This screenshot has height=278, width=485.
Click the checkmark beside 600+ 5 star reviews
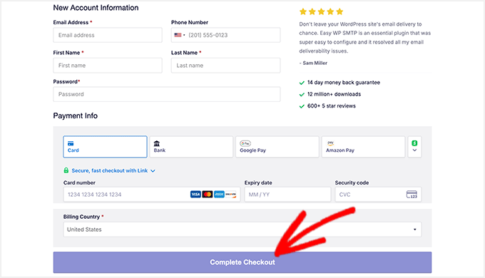point(302,106)
